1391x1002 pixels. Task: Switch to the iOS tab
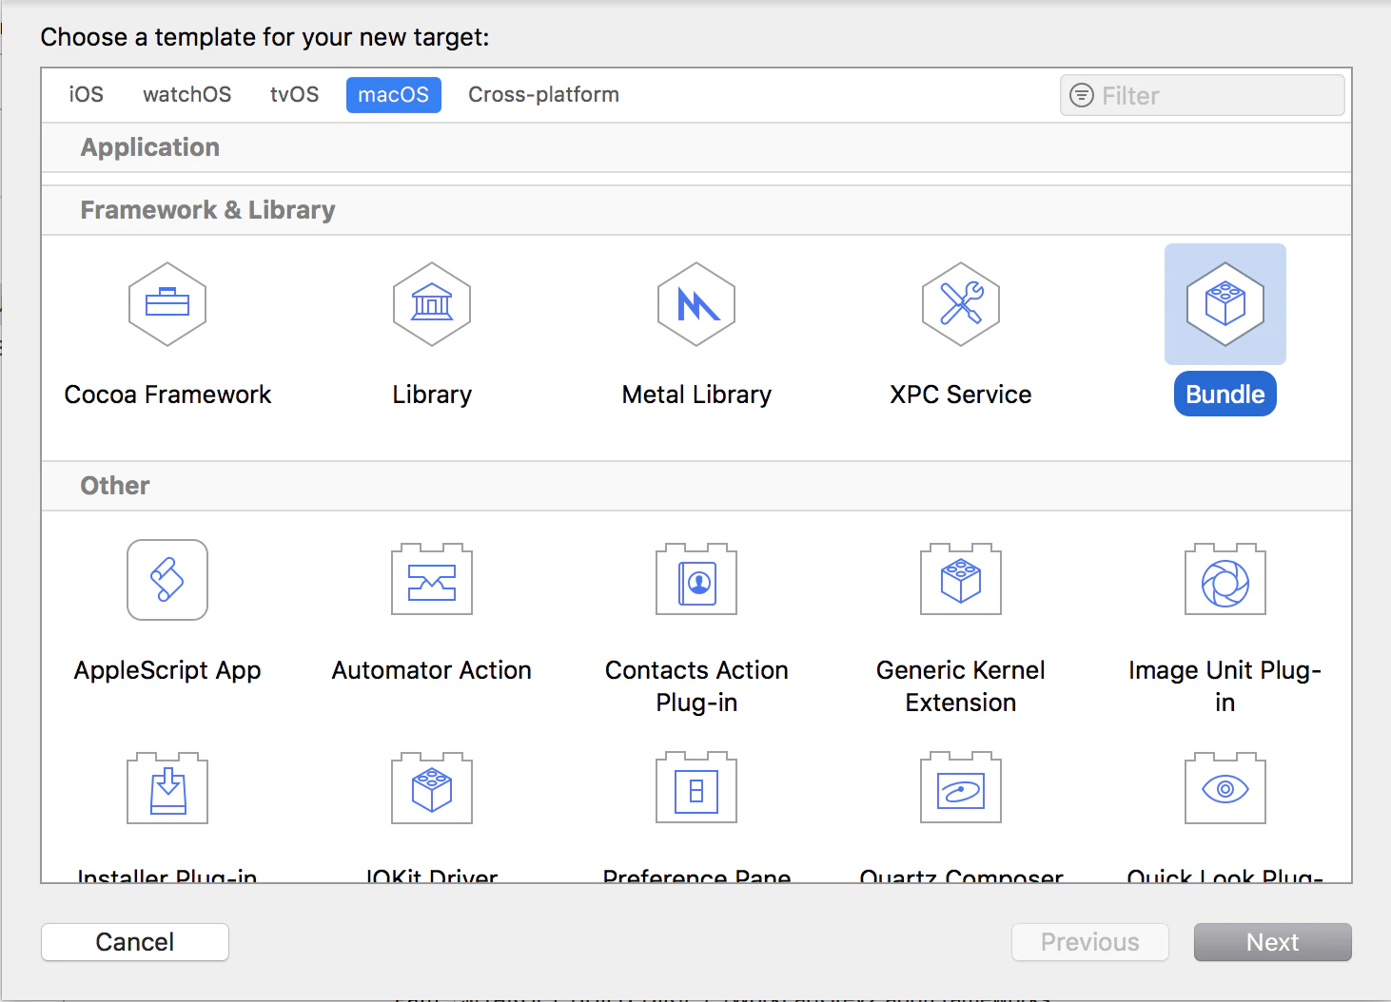[x=87, y=95]
